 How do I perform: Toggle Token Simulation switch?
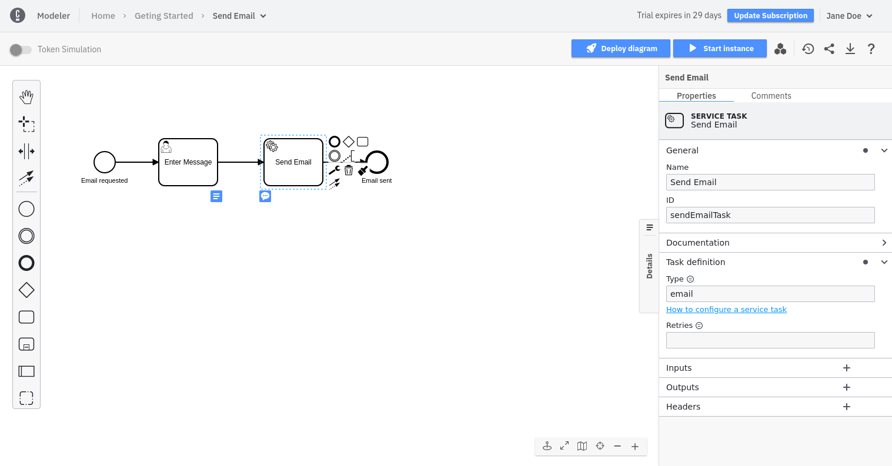click(x=21, y=49)
